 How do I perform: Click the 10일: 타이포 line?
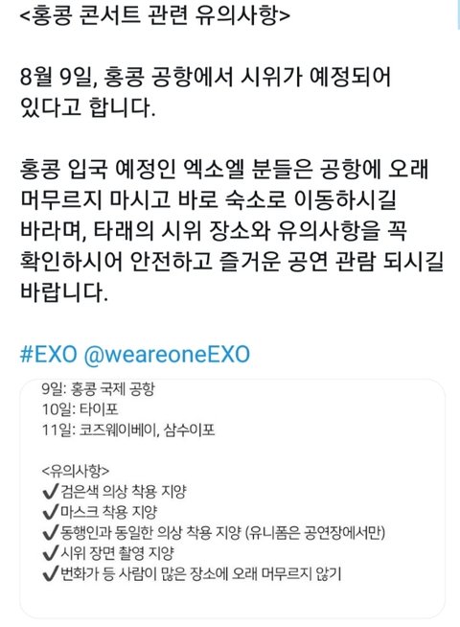[x=80, y=409]
